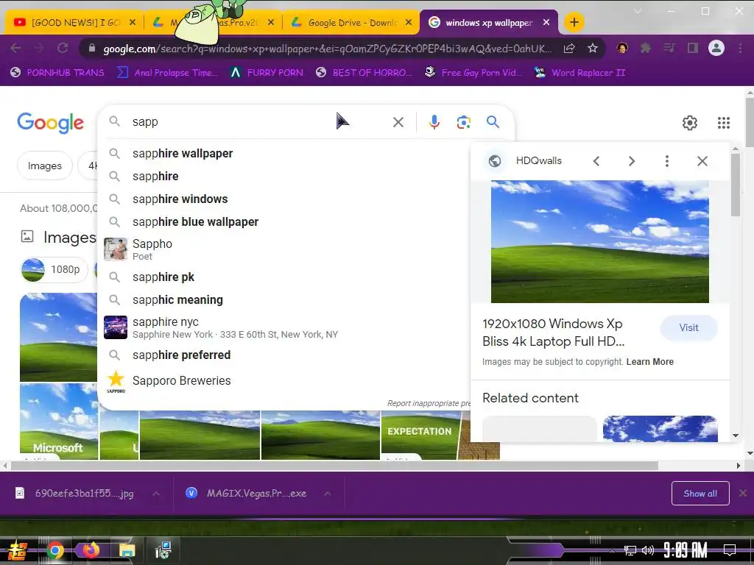Select the Images filter chip
The height and width of the screenshot is (565, 754).
click(45, 166)
